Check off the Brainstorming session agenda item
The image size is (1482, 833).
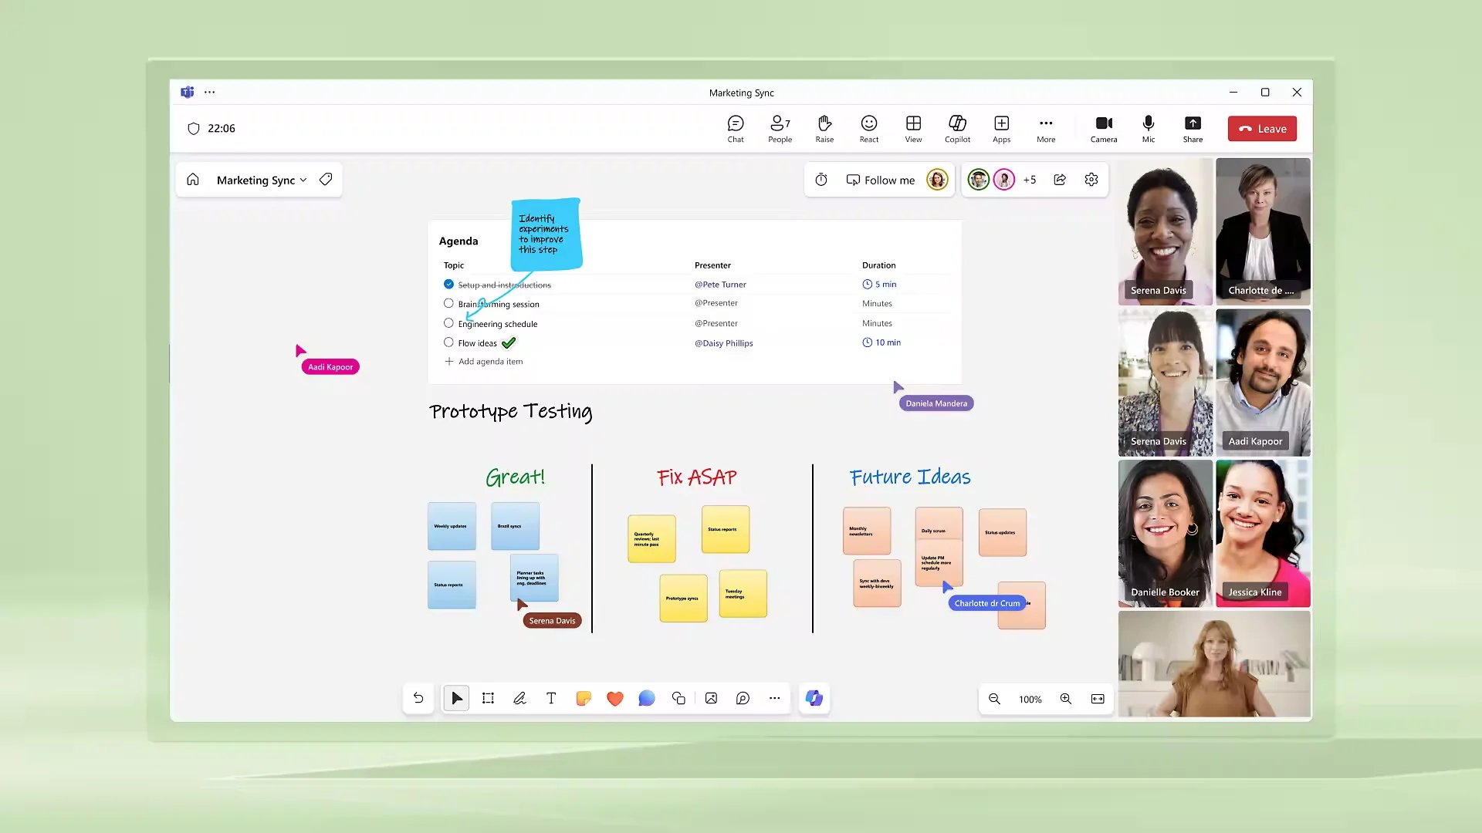(448, 303)
